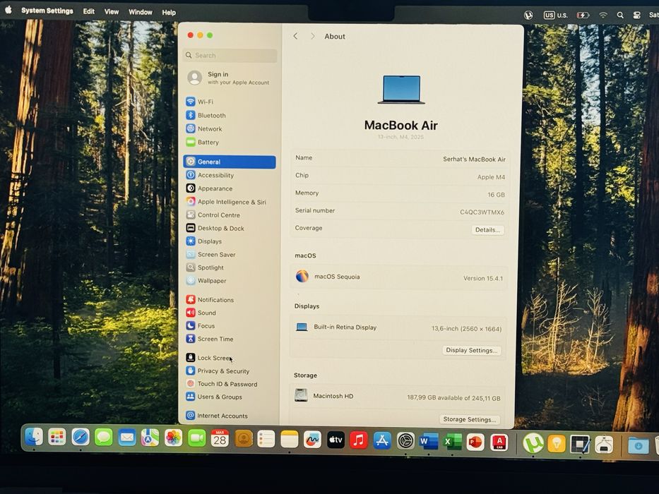Open Appearance settings
Image resolution: width=659 pixels, height=494 pixels.
[x=215, y=188]
